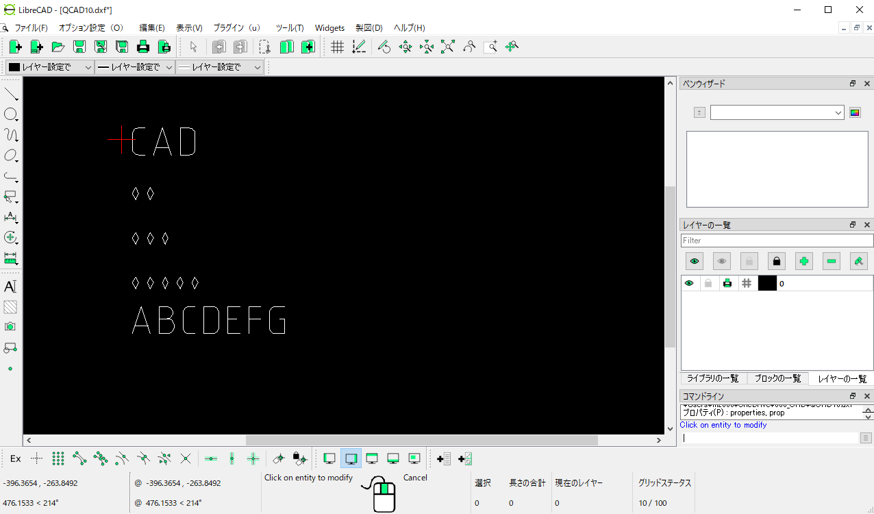Save the drawing with first floppy icon
The width and height of the screenshot is (874, 514).
79,47
